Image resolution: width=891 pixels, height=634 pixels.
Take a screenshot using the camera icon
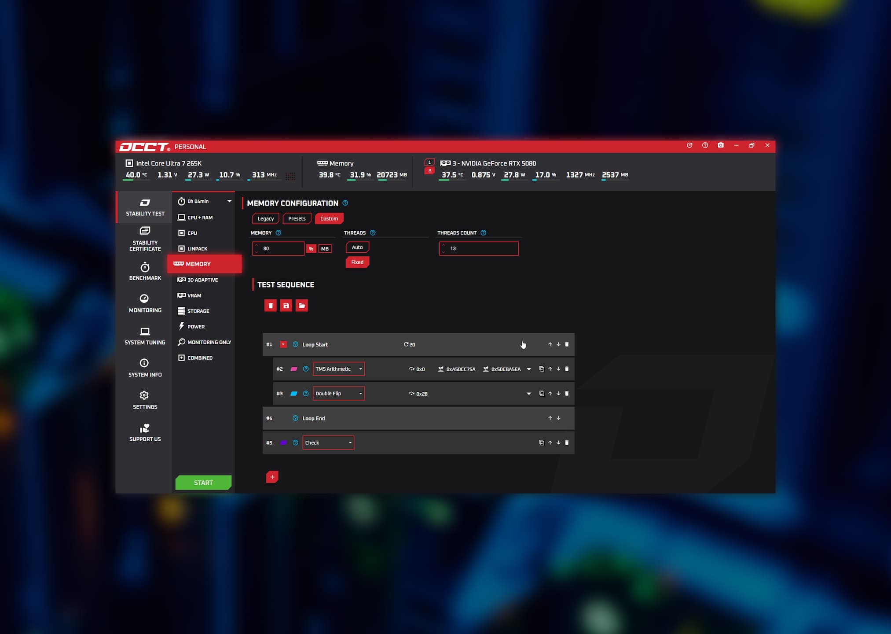tap(721, 145)
